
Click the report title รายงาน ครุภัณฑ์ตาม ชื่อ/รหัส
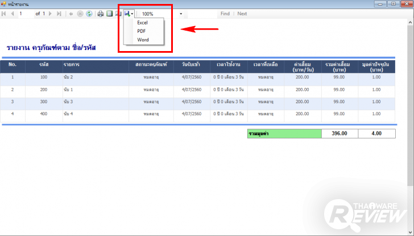pos(51,48)
